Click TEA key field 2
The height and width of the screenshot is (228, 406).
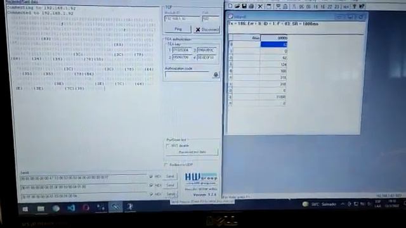182,57
